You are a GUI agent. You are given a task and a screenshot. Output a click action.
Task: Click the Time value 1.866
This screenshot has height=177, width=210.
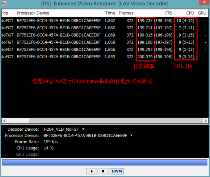110,50
